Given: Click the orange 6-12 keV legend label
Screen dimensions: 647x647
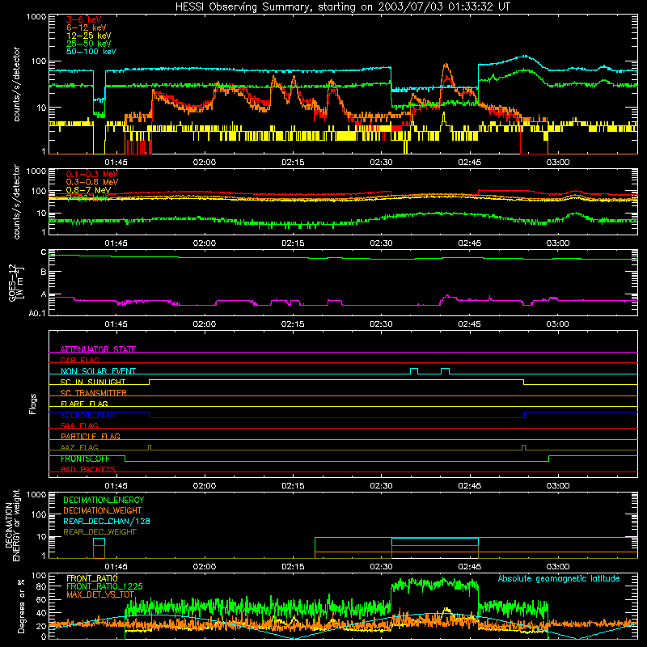Looking at the screenshot, I should 87,27.
